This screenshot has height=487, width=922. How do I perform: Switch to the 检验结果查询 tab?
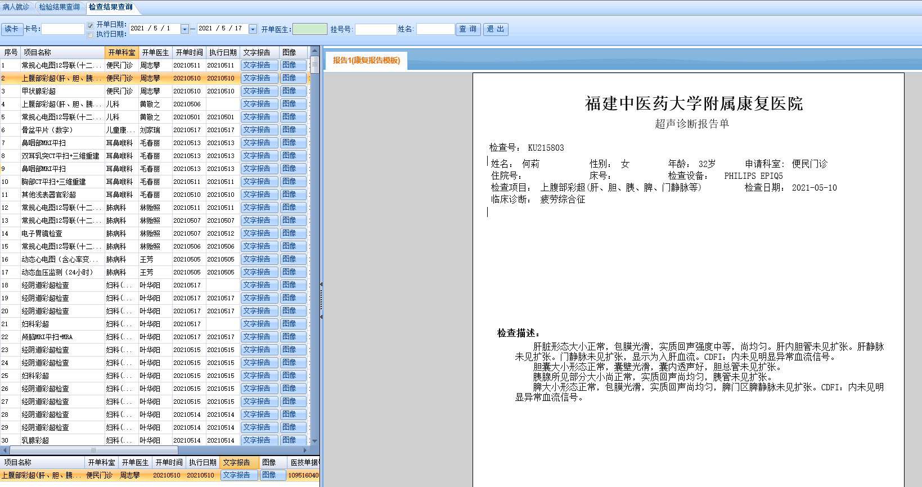(60, 7)
